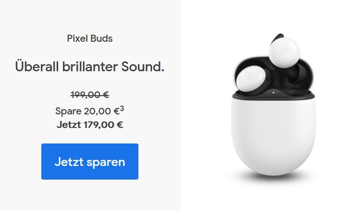Click the "Spare 20,00 €" savings text

coord(87,111)
